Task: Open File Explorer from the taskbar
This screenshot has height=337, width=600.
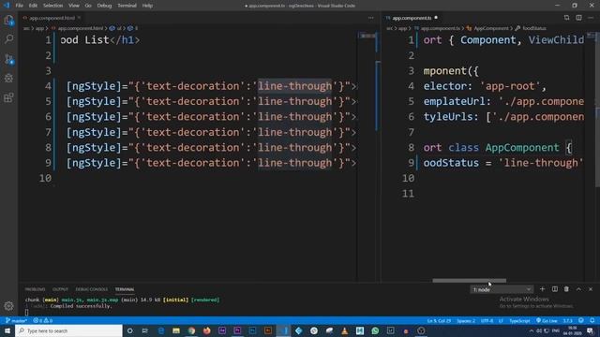Action: coord(176,330)
